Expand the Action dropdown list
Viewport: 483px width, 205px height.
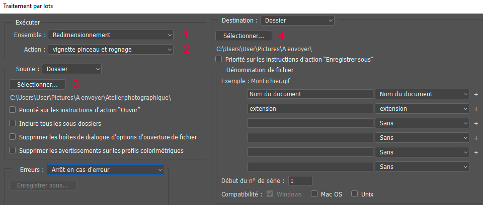110,49
